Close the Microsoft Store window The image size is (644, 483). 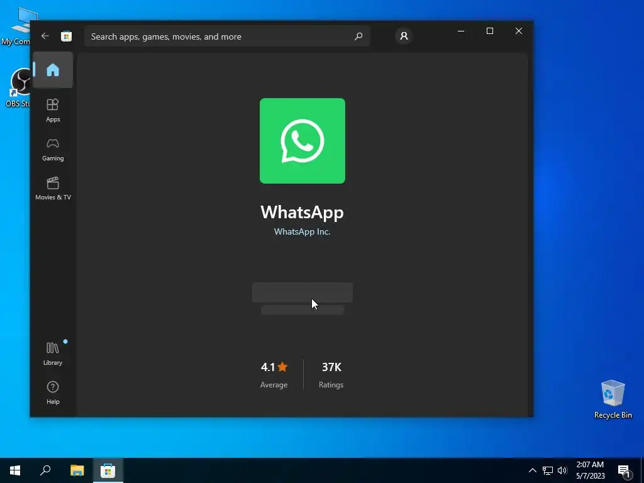pyautogui.click(x=519, y=31)
